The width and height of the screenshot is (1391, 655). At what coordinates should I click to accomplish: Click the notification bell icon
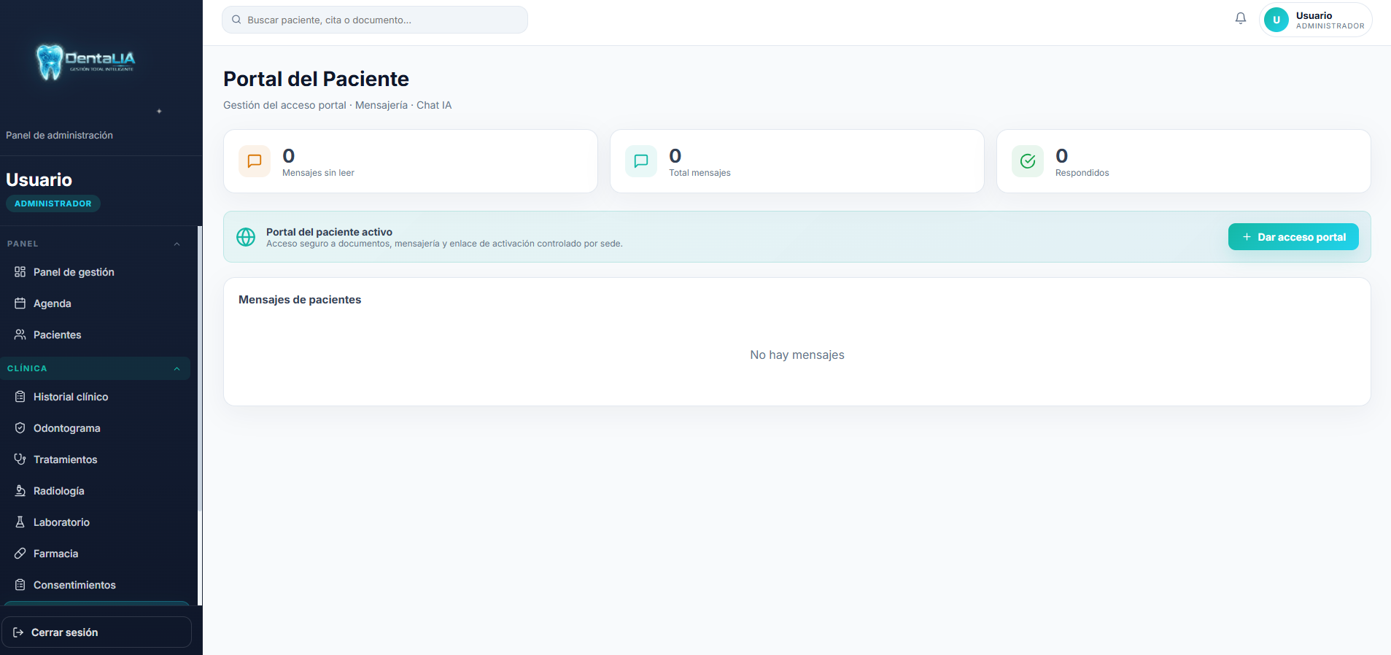1240,19
